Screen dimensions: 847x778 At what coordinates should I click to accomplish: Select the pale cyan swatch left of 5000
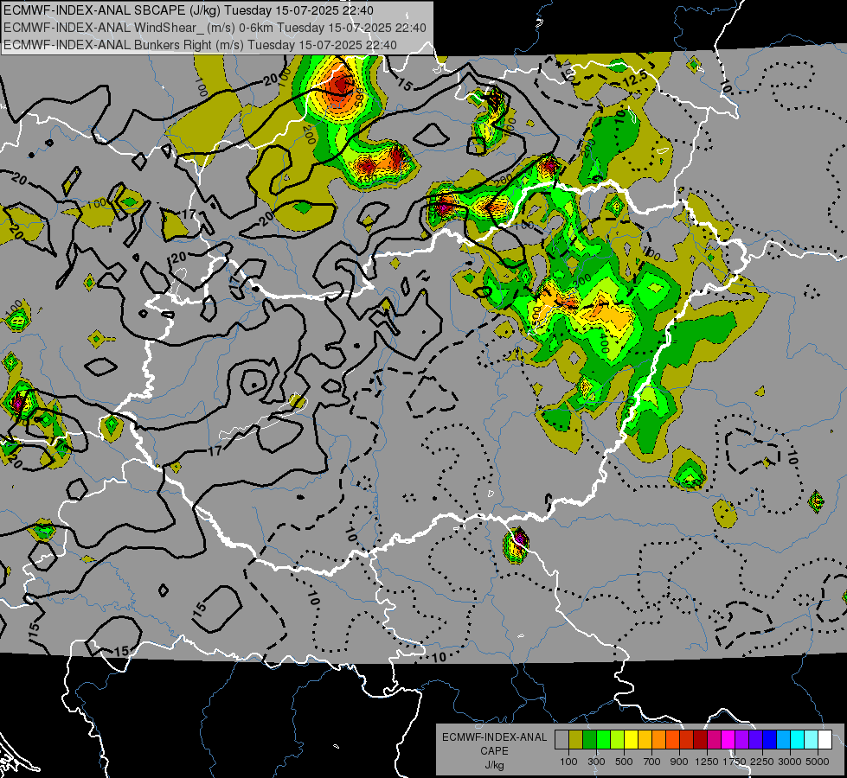tap(812, 739)
